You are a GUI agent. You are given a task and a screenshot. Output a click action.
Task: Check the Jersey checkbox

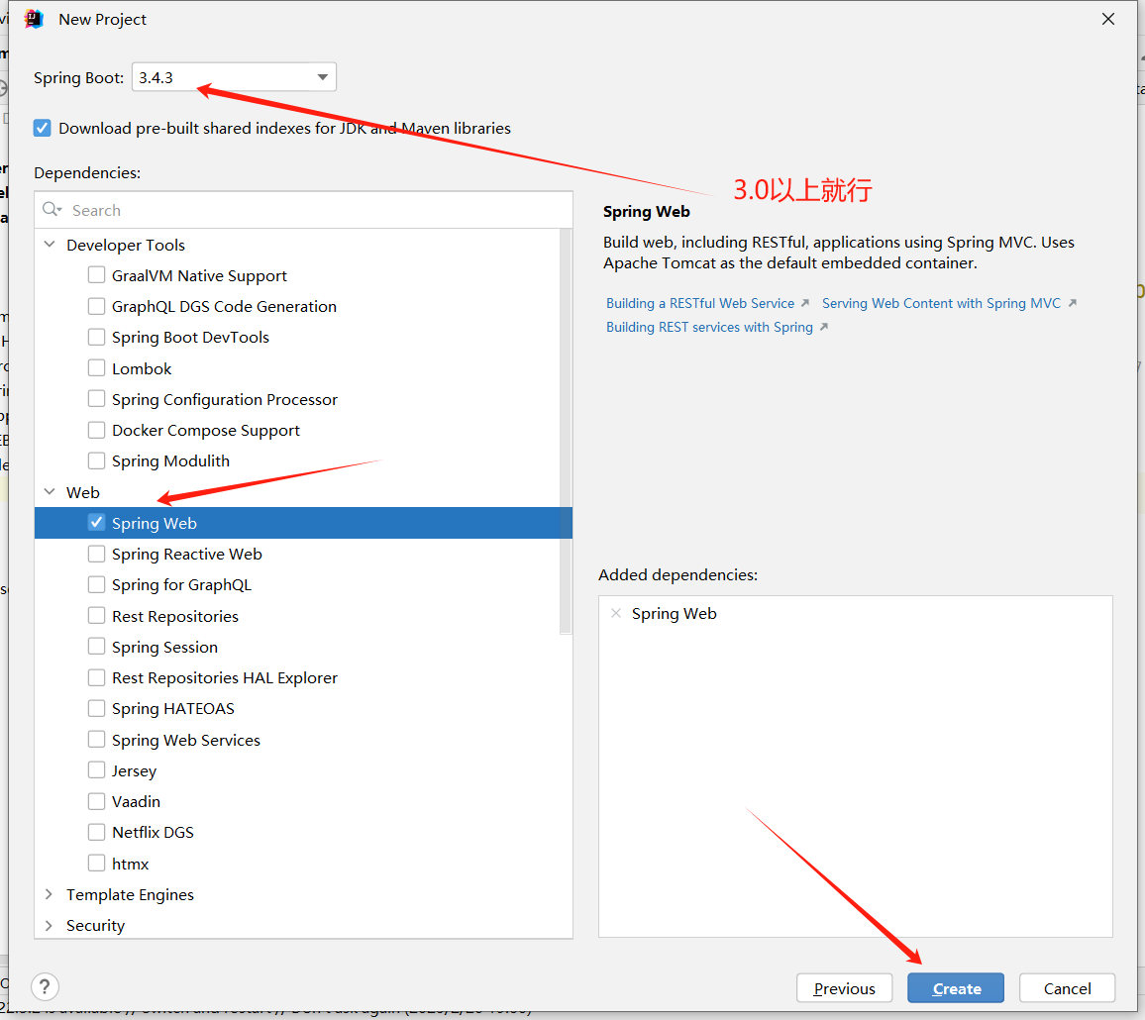pos(96,770)
